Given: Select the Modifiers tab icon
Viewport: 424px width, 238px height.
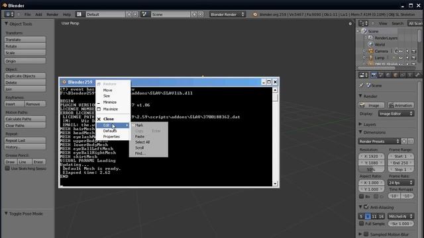Looking at the screenshot, I should tap(410, 75).
